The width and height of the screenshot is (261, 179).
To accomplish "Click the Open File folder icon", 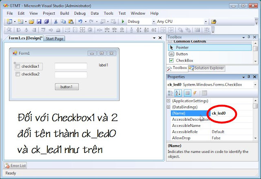I will tap(31, 22).
